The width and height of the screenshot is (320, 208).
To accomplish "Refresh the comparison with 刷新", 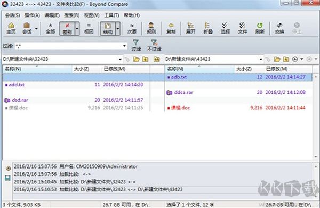I will [x=260, y=28].
